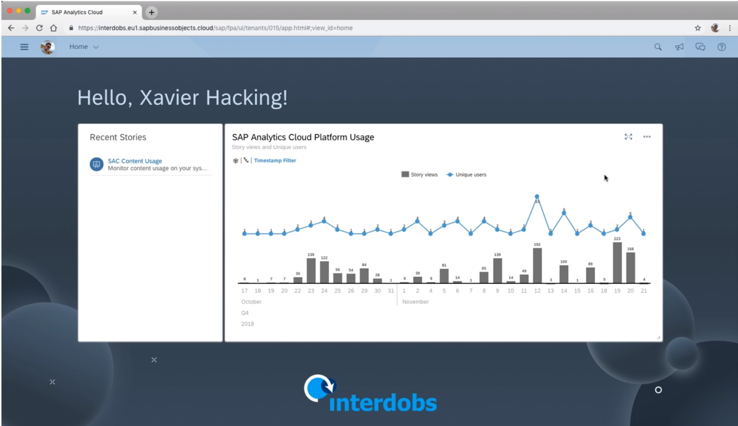Open the search magnifier icon
This screenshot has width=738, height=426.
click(658, 47)
